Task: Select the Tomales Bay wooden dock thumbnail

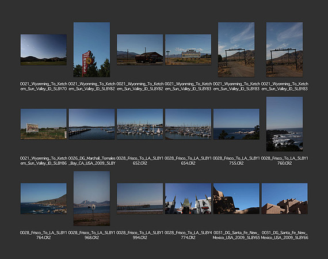Action: [x=91, y=124]
